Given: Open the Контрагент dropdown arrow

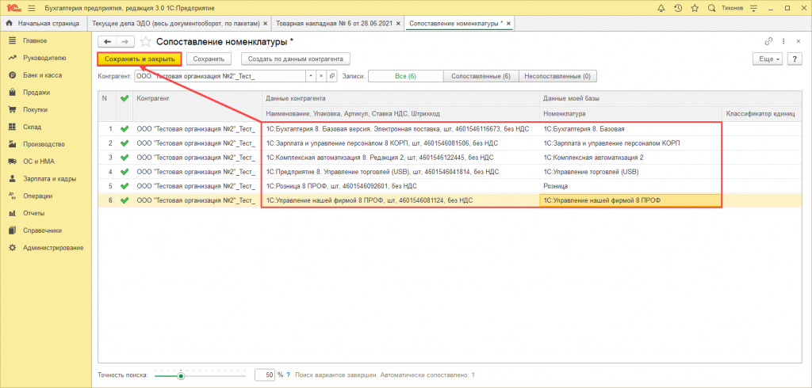Looking at the screenshot, I should pyautogui.click(x=311, y=76).
